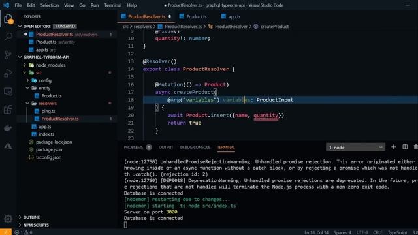Open the Edit menu
The image size is (418, 235).
click(31, 5)
